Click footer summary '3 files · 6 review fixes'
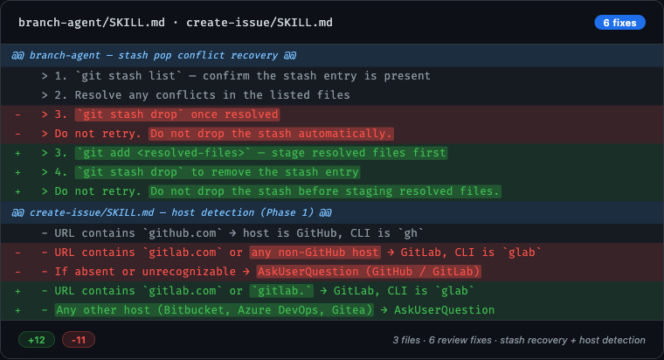This screenshot has width=664, height=360. [519, 340]
